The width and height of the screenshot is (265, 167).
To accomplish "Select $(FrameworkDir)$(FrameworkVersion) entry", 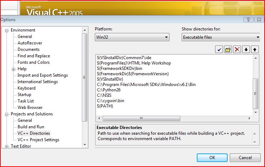I will [x=133, y=74].
